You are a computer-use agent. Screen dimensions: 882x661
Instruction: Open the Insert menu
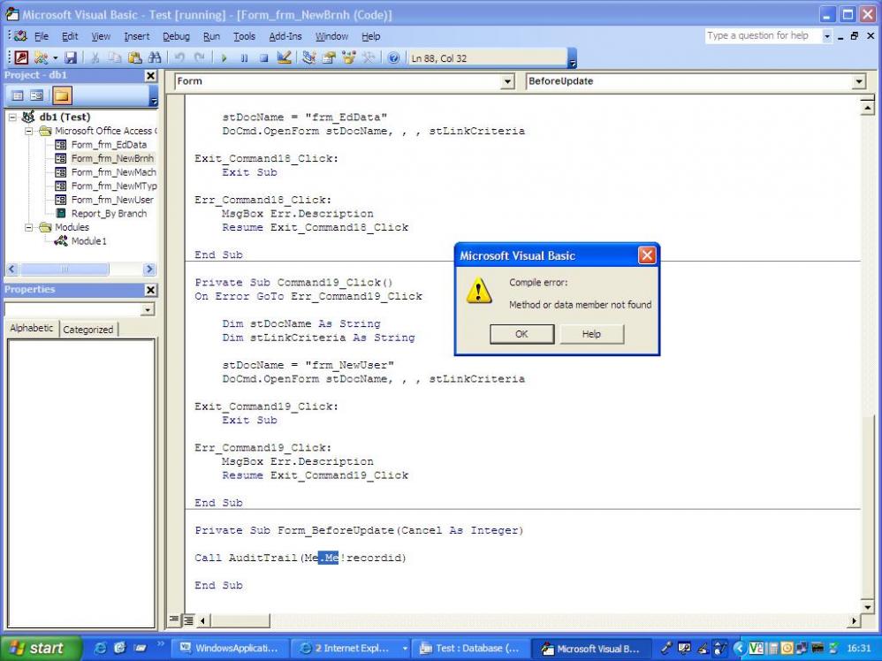(x=137, y=36)
